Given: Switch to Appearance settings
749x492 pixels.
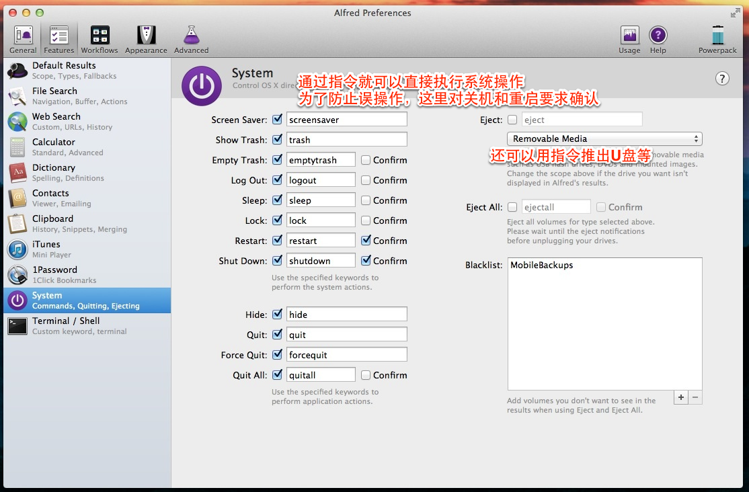Looking at the screenshot, I should click(x=146, y=40).
